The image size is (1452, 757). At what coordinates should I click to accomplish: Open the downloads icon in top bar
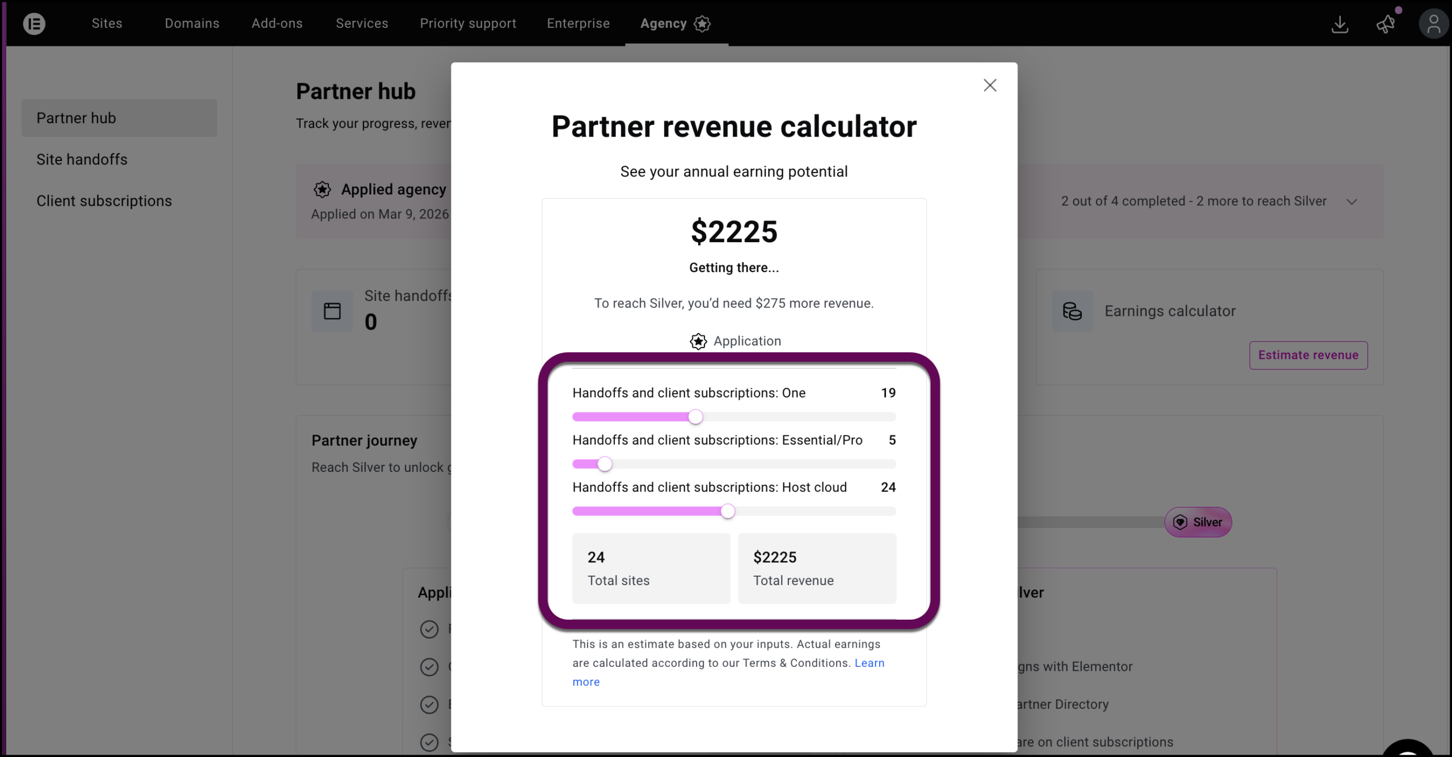click(1340, 24)
